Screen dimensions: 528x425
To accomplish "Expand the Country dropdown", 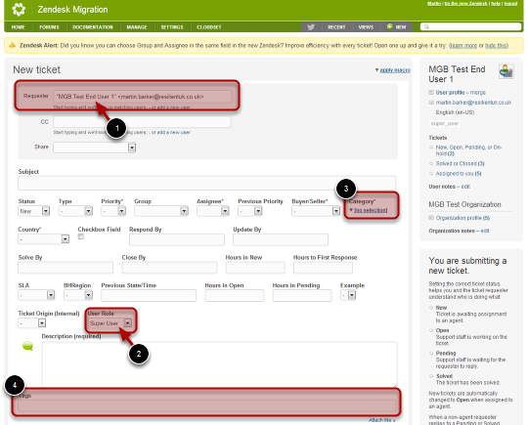I will point(44,239).
